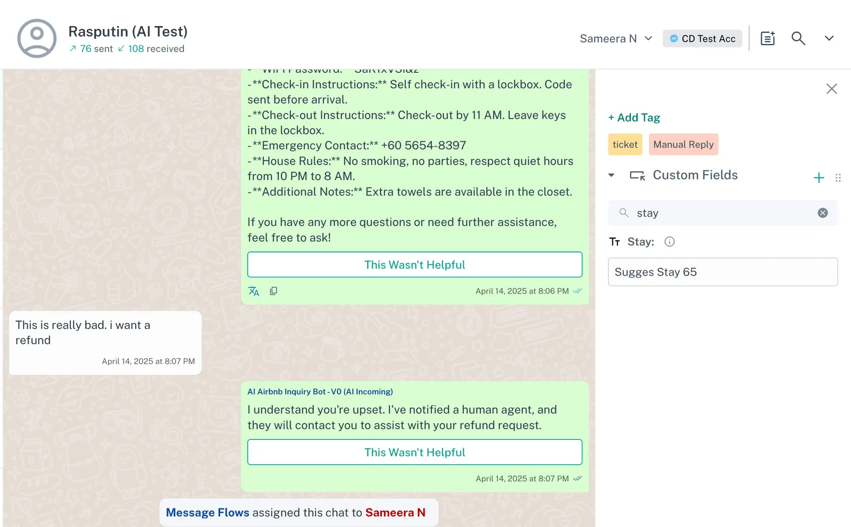Screen dimensions: 851x527
Task: Open the Sameera N assignee dropdown
Action: [x=616, y=39]
